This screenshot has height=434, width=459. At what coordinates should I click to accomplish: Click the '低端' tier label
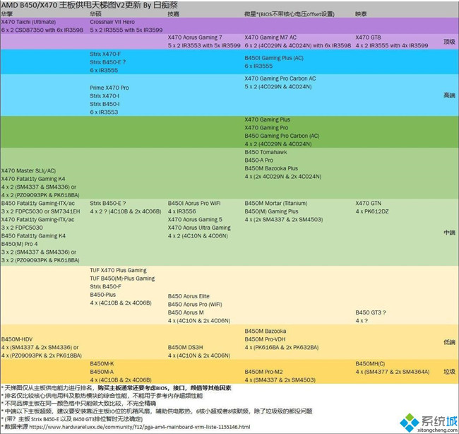(x=449, y=342)
